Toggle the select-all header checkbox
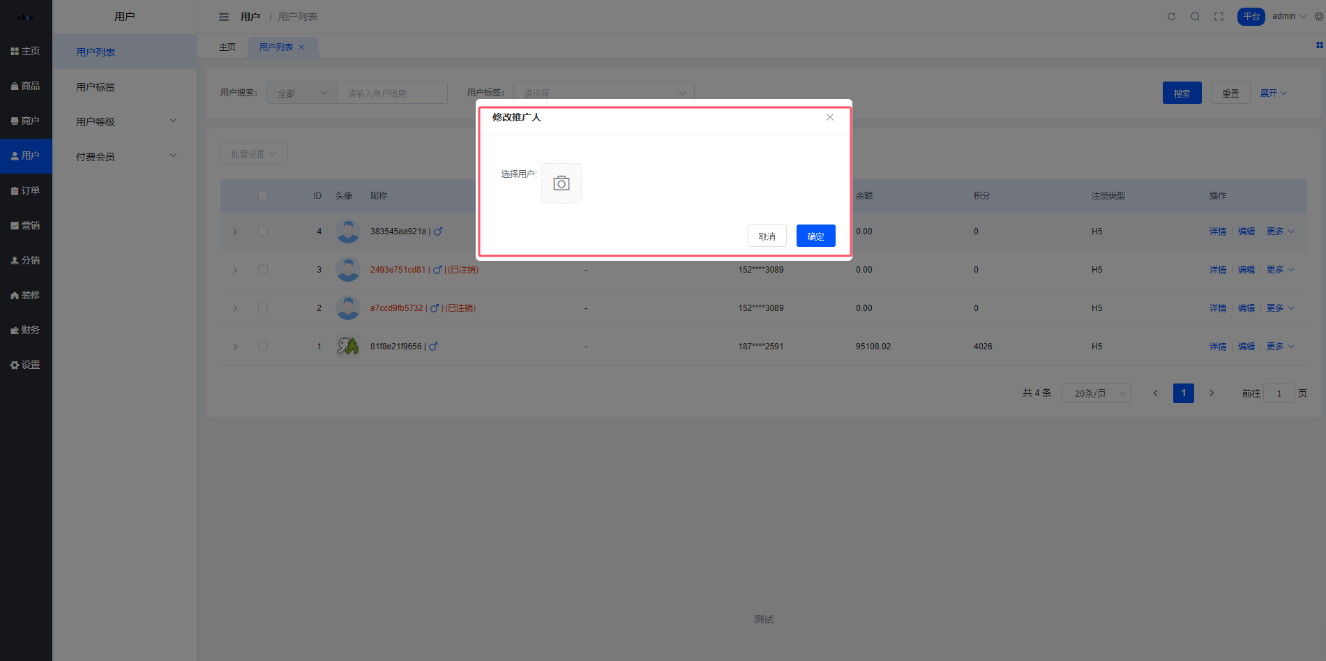 click(263, 195)
